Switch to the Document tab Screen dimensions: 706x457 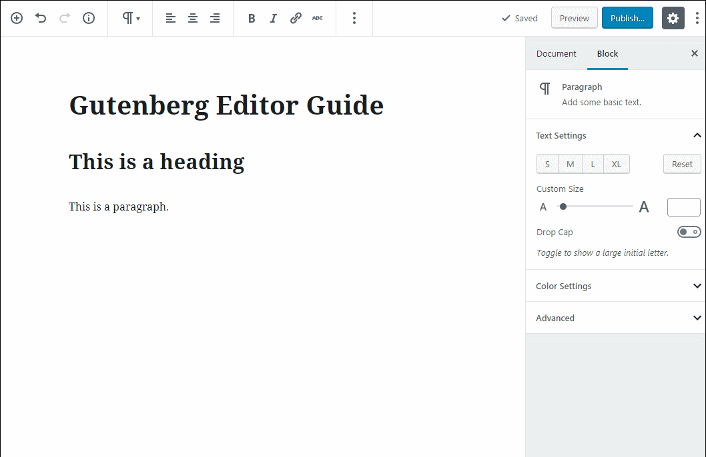556,53
